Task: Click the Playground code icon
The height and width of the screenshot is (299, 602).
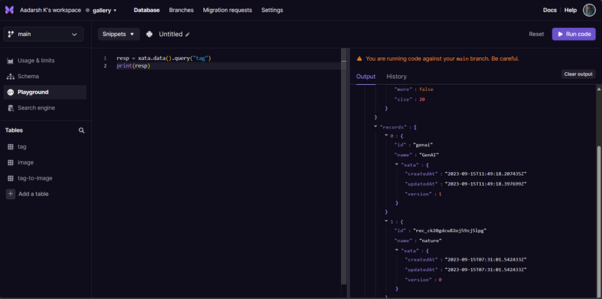Action: [x=11, y=92]
